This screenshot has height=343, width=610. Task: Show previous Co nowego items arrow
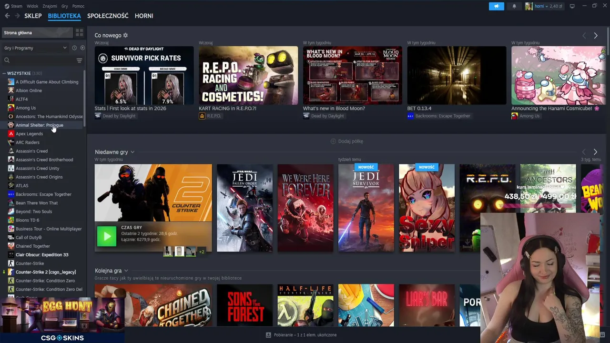click(x=584, y=36)
